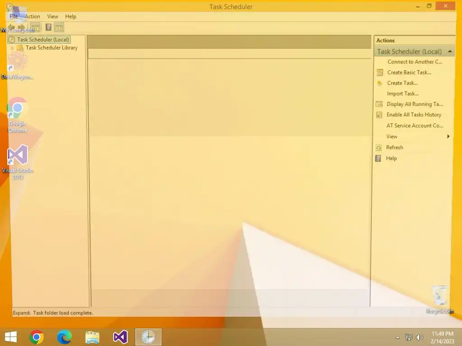The height and width of the screenshot is (346, 462).
Task: Click AT Service Account Configuration action
Action: [415, 126]
